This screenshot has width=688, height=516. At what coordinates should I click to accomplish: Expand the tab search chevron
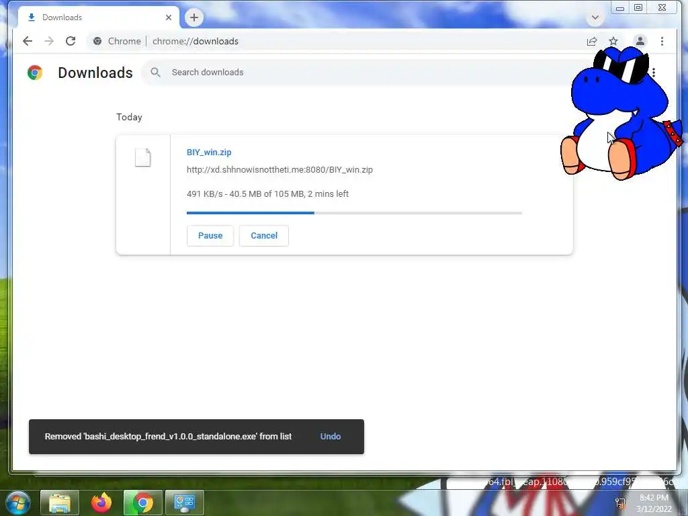tap(595, 17)
